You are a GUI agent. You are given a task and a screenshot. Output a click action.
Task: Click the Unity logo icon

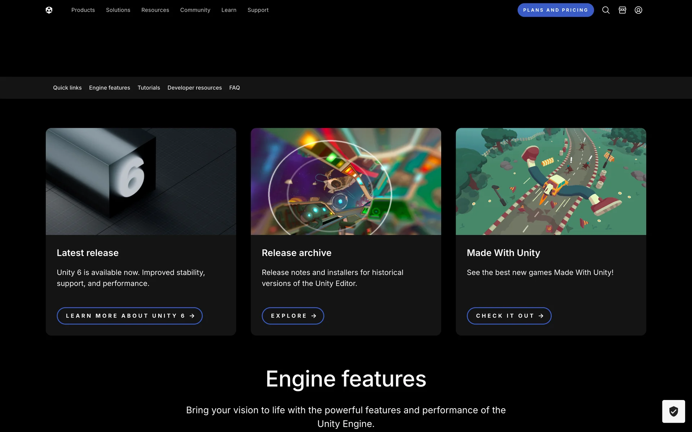(x=49, y=10)
